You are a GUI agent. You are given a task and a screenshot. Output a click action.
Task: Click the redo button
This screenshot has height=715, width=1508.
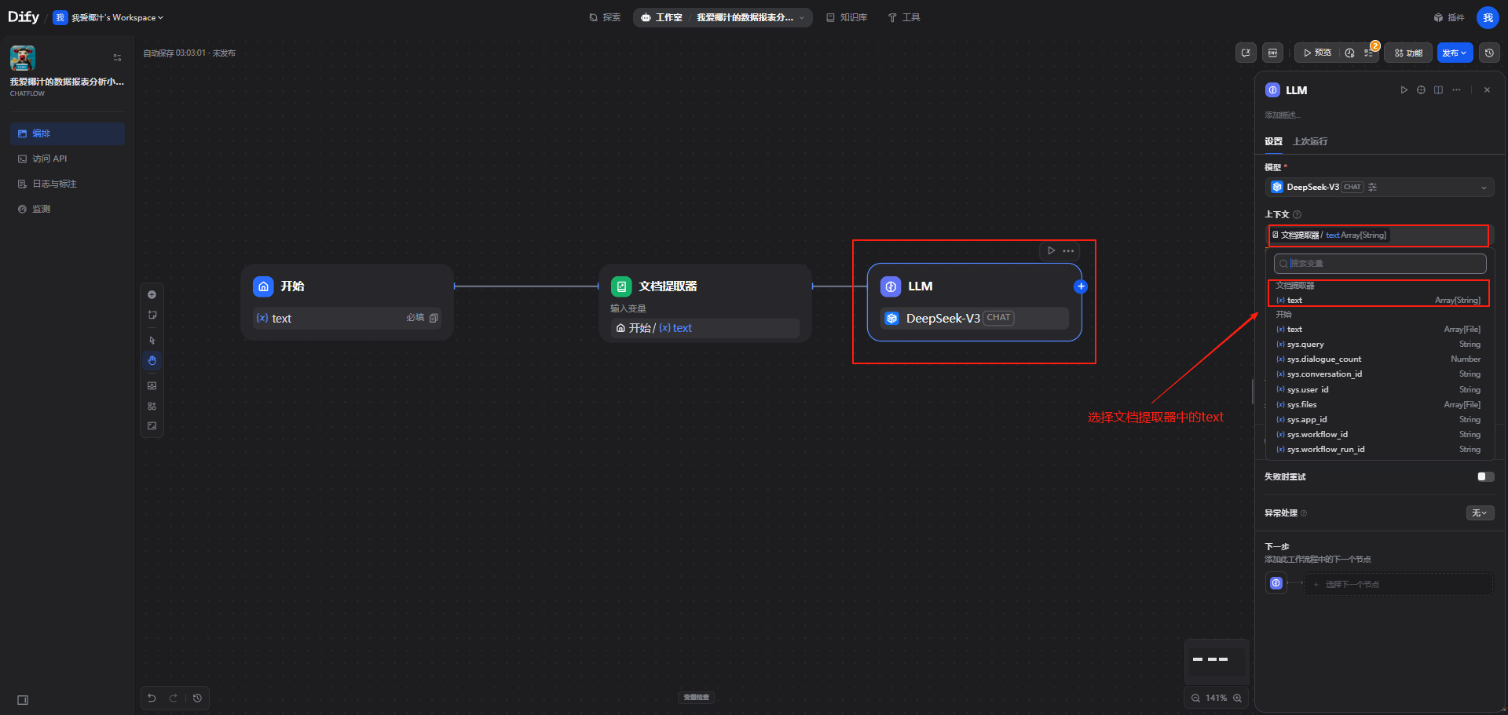[x=174, y=698]
